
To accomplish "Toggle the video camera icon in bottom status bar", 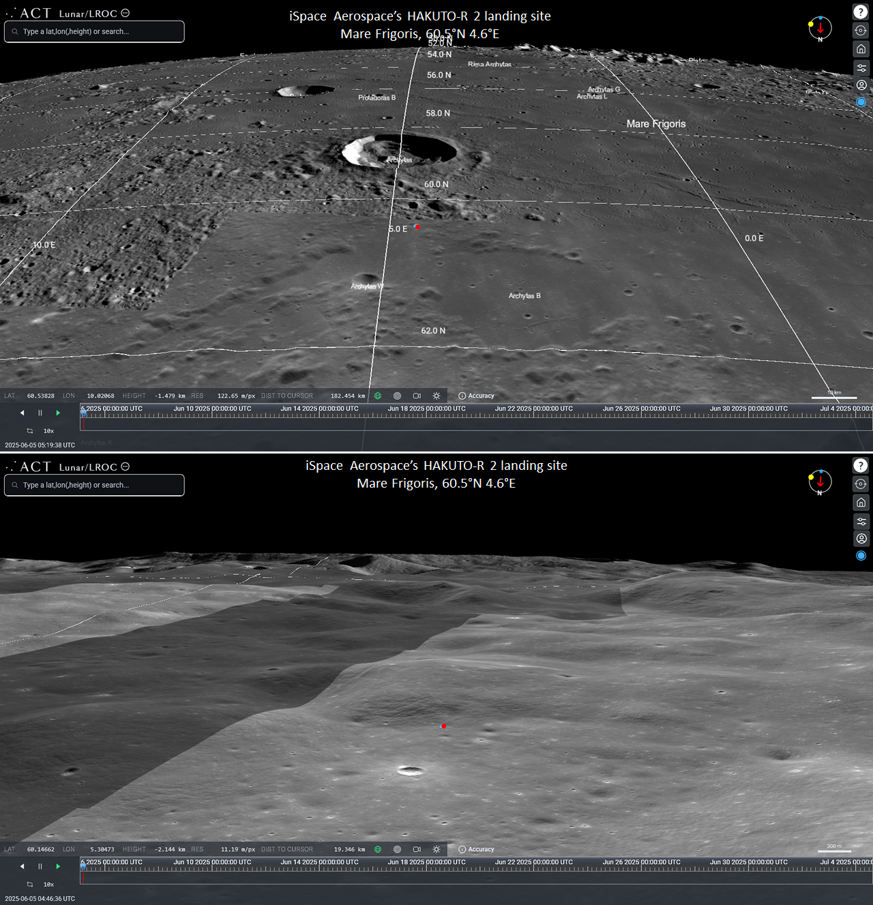I will 417,849.
